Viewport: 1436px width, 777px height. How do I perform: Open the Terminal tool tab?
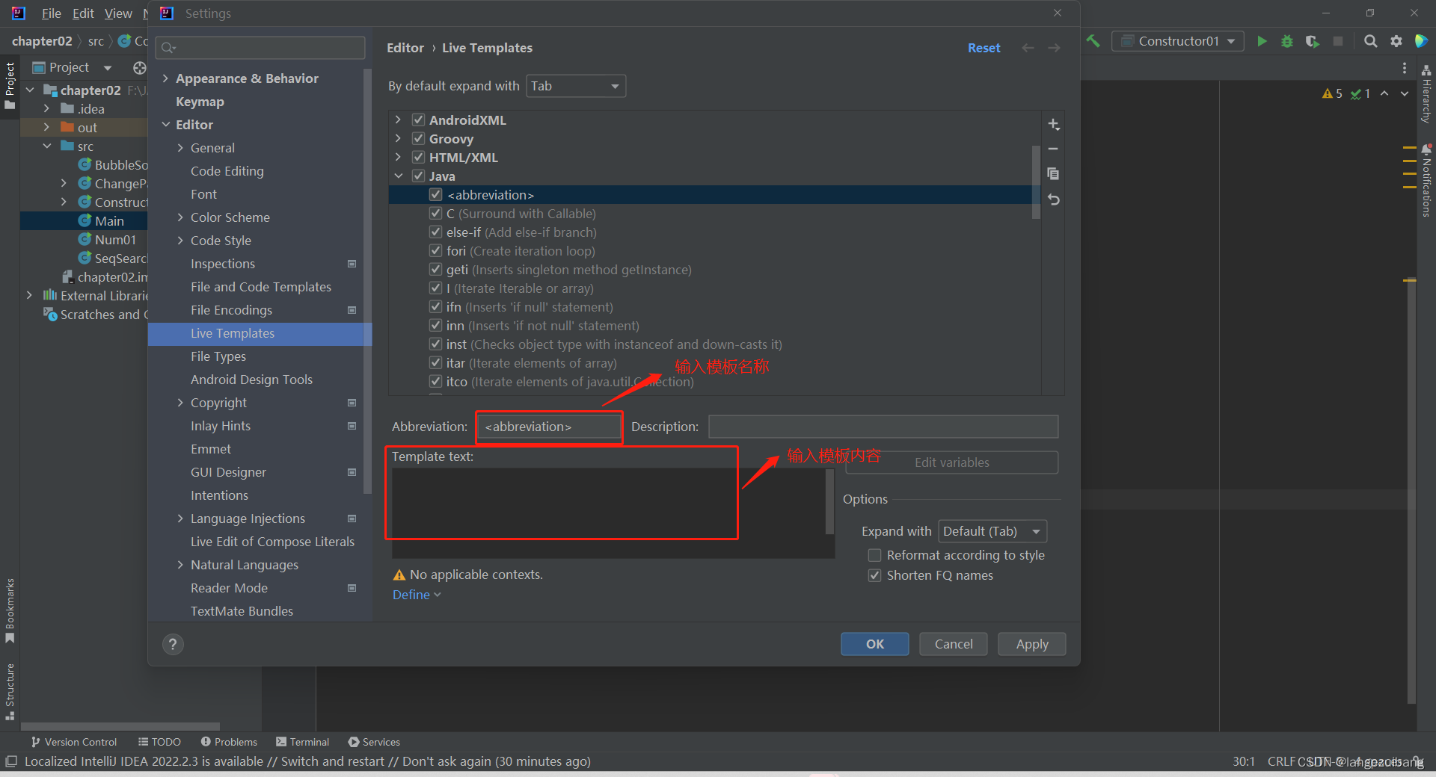302,742
